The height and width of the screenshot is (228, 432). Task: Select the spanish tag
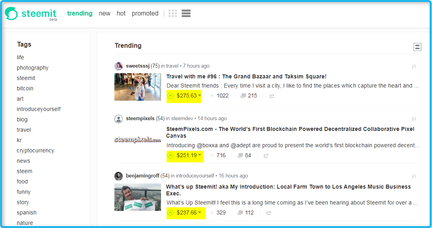26,212
